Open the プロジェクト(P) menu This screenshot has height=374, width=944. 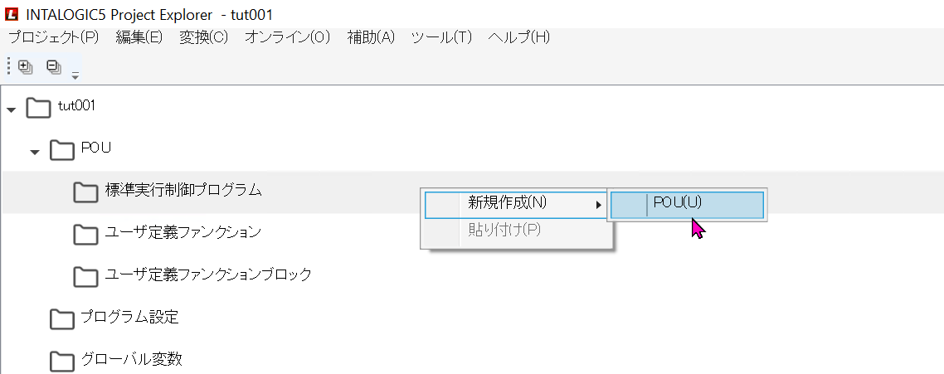53,37
